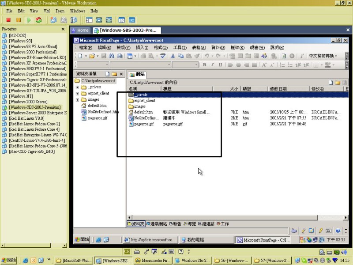Click the FrontPage open file icon

pos(92,56)
